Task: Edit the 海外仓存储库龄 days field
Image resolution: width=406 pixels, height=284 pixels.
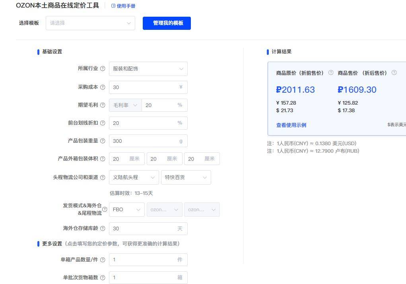Action: 148,229
